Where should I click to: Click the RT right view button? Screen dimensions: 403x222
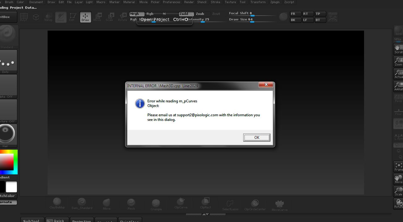tap(308, 14)
